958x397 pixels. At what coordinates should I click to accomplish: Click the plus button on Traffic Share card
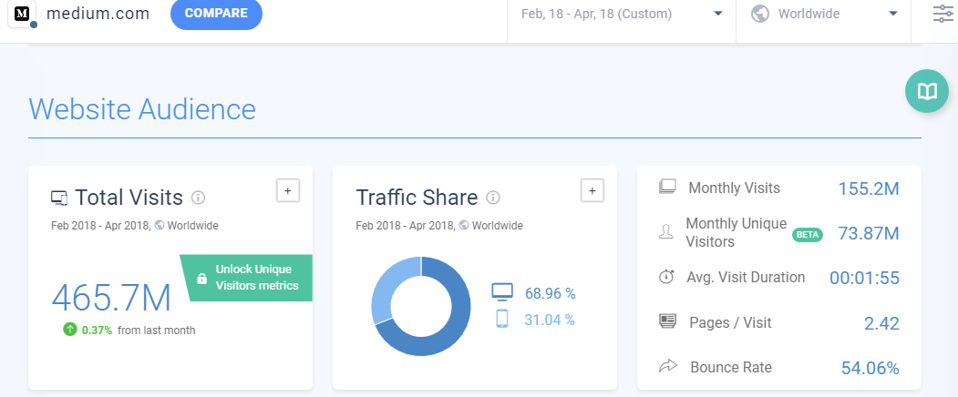[592, 190]
